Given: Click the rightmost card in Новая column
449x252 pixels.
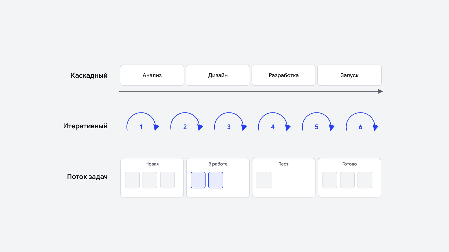Looking at the screenshot, I should [168, 180].
